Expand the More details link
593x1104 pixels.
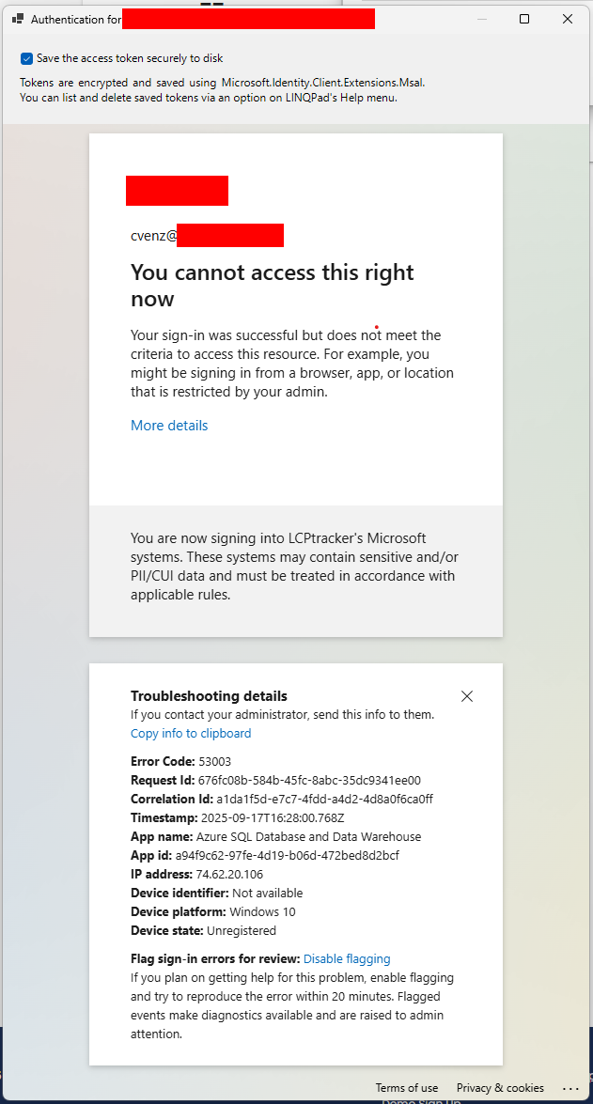pyautogui.click(x=169, y=426)
